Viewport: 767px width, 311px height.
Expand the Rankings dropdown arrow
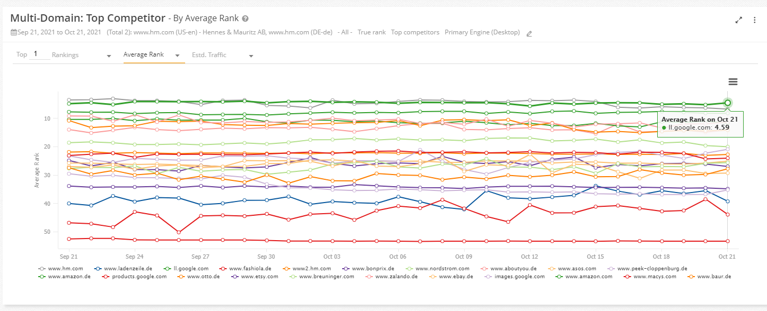tap(109, 56)
